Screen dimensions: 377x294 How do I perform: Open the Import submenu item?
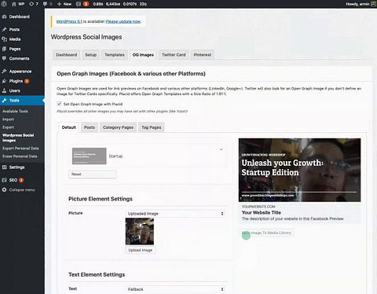point(8,119)
